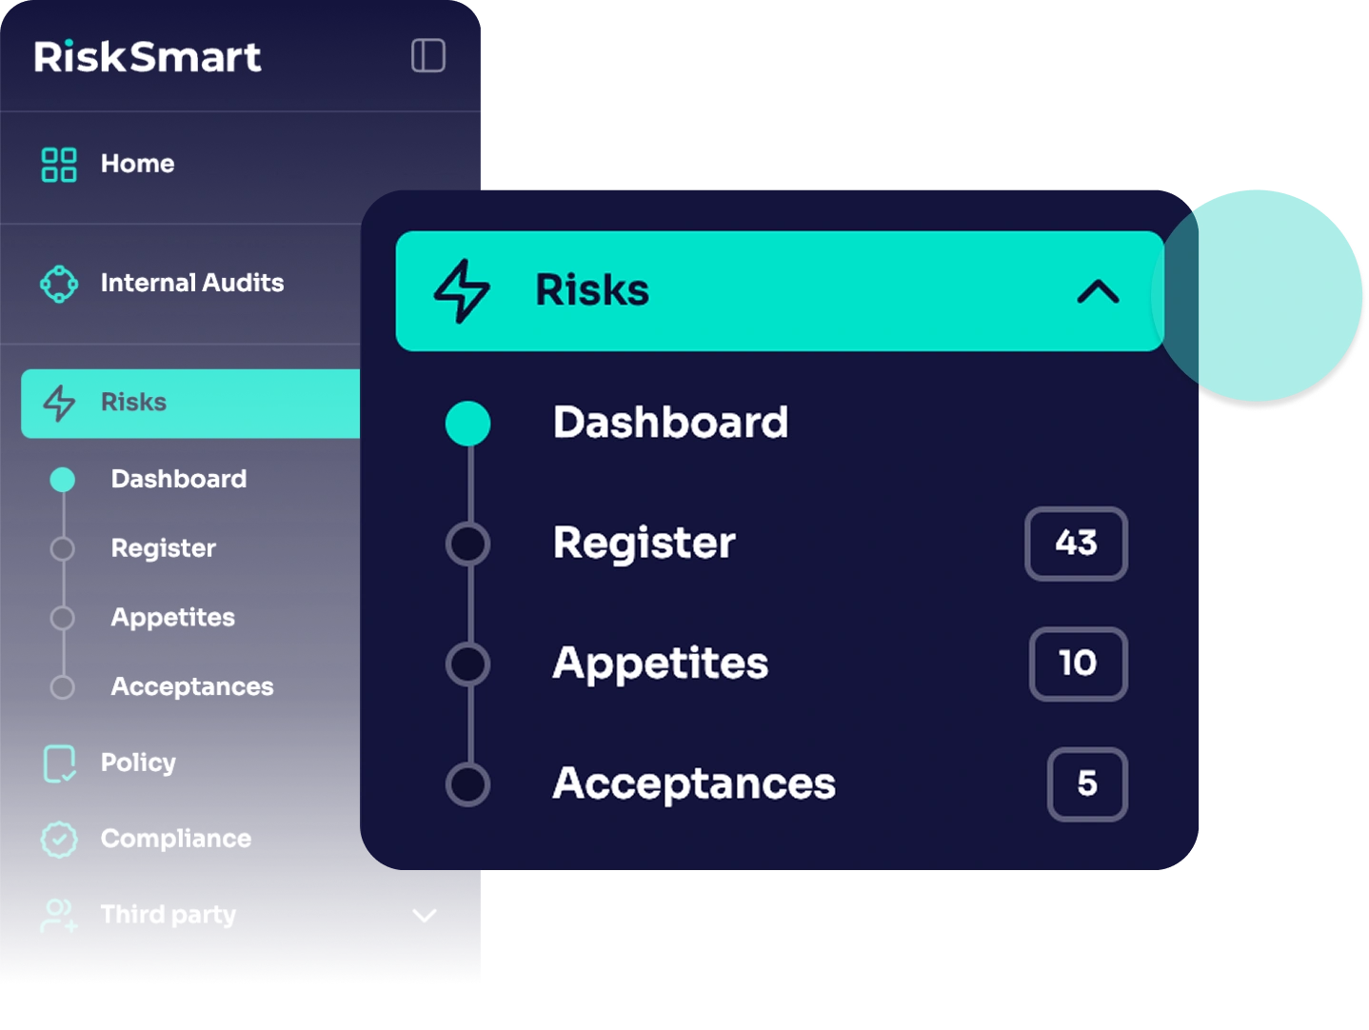Viewport: 1369px width, 1030px height.
Task: Click the Compliance badge icon
Action: (59, 839)
